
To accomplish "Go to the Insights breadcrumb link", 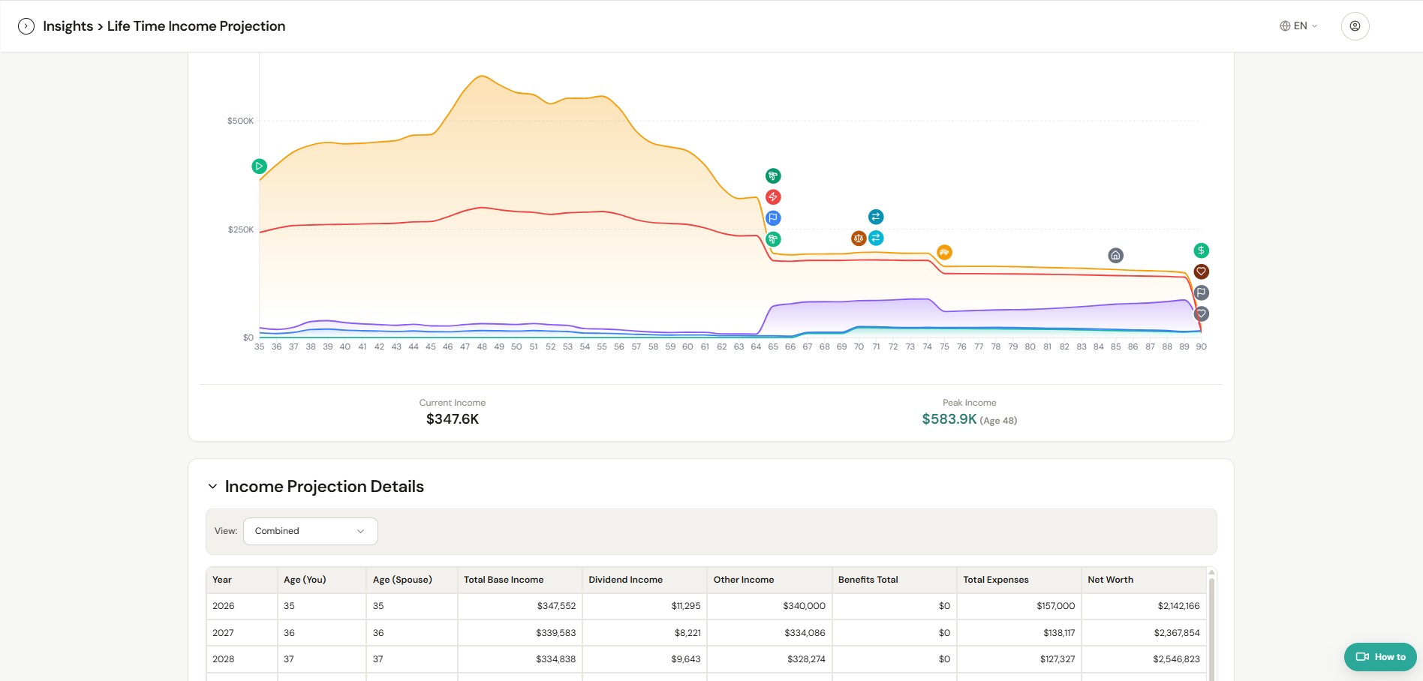I will [x=68, y=26].
